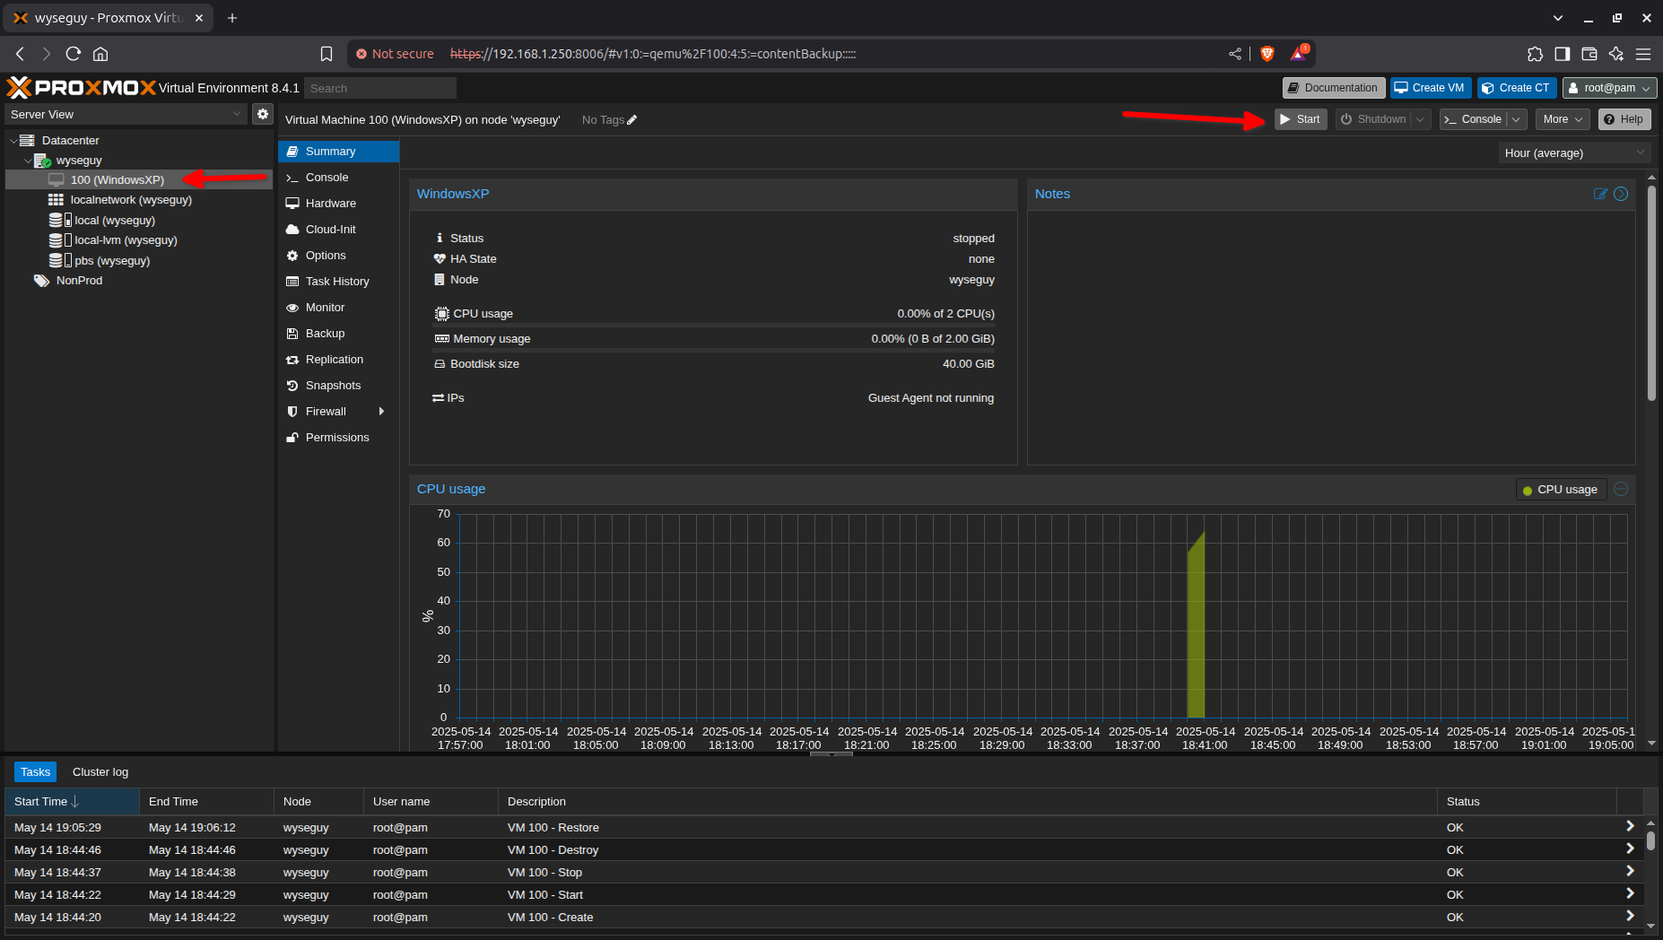Click the Create CT button
This screenshot has height=940, width=1663.
pyautogui.click(x=1515, y=88)
